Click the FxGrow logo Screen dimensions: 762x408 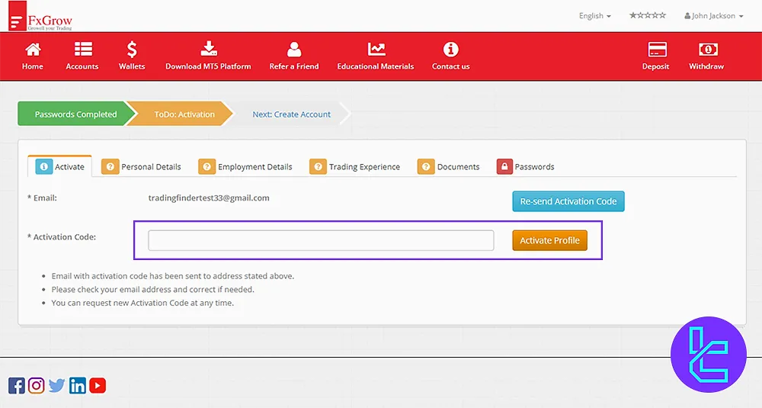[41, 16]
